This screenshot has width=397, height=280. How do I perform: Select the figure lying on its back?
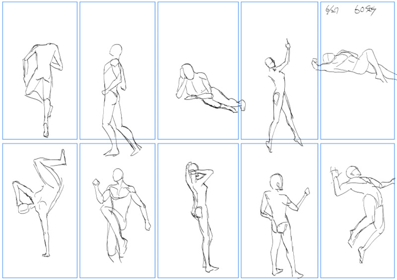click(x=354, y=65)
